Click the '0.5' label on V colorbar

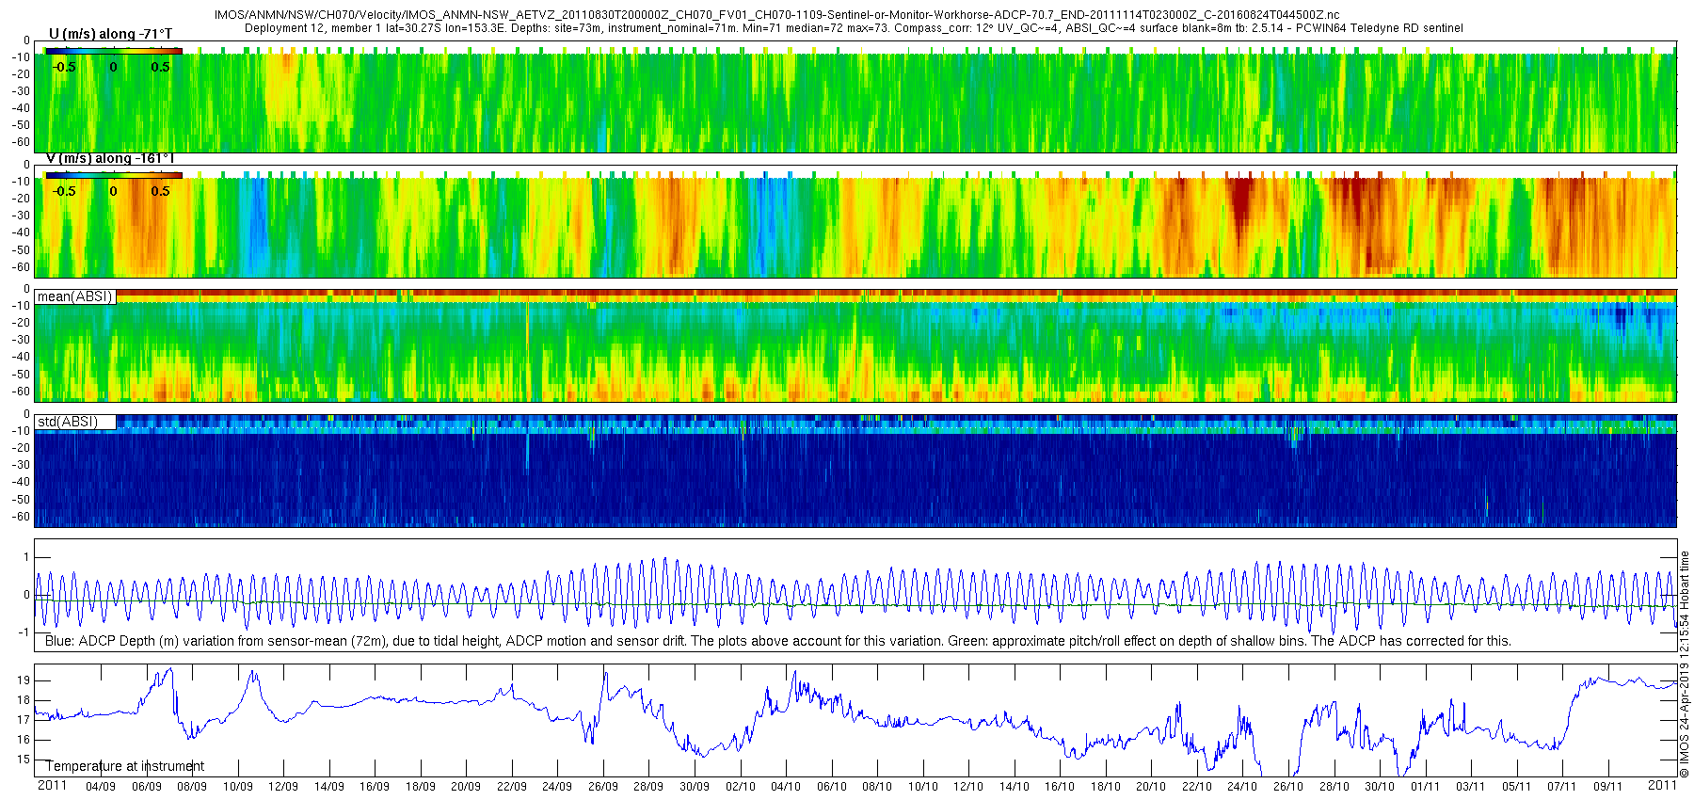point(161,191)
